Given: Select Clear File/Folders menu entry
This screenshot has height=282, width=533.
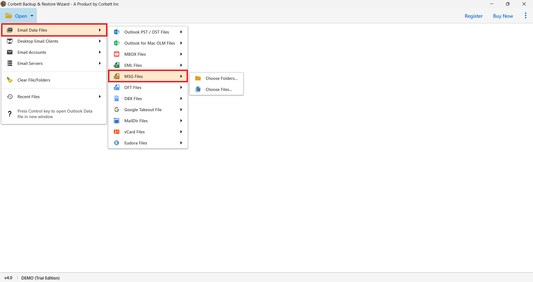Looking at the screenshot, I should pyautogui.click(x=54, y=80).
